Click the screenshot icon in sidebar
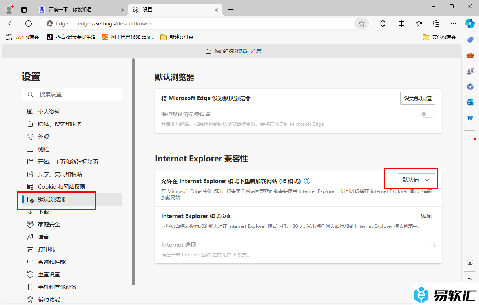This screenshot has height=305, width=479. (470, 262)
